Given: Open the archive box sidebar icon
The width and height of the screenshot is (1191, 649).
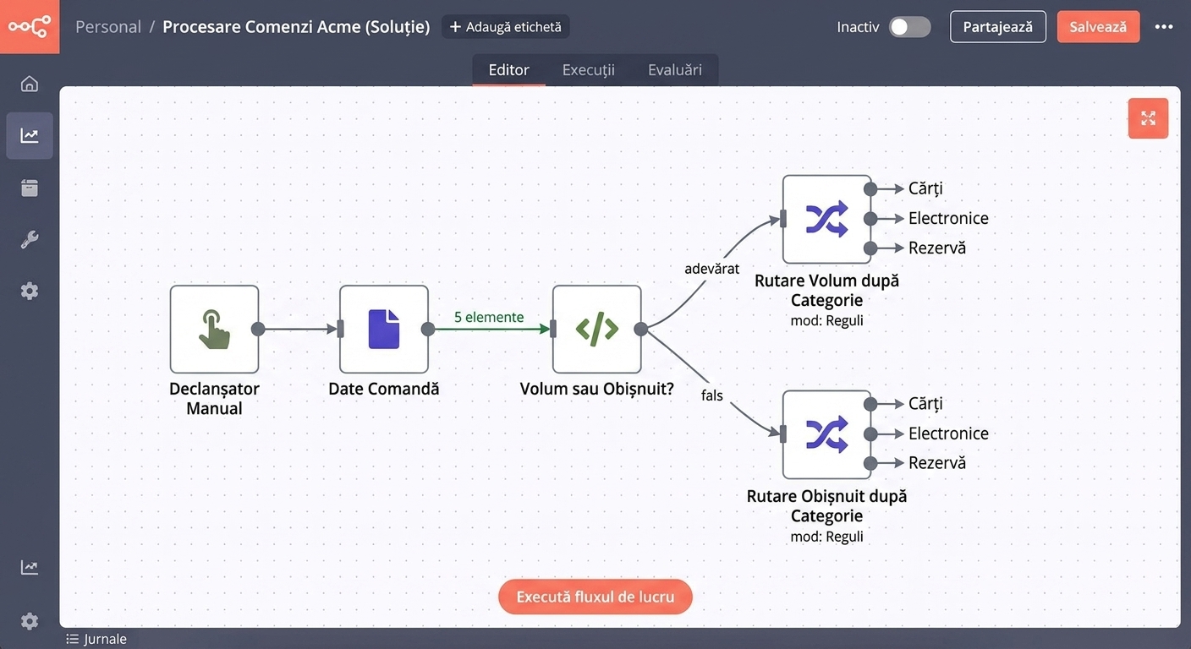Looking at the screenshot, I should click(x=30, y=188).
